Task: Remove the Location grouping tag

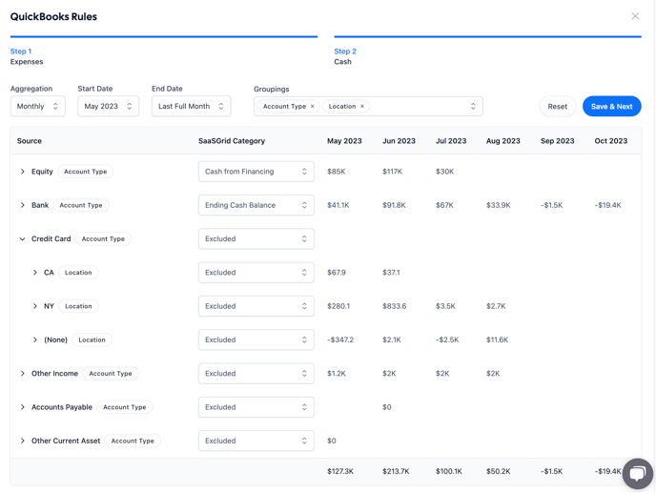Action: click(x=362, y=107)
